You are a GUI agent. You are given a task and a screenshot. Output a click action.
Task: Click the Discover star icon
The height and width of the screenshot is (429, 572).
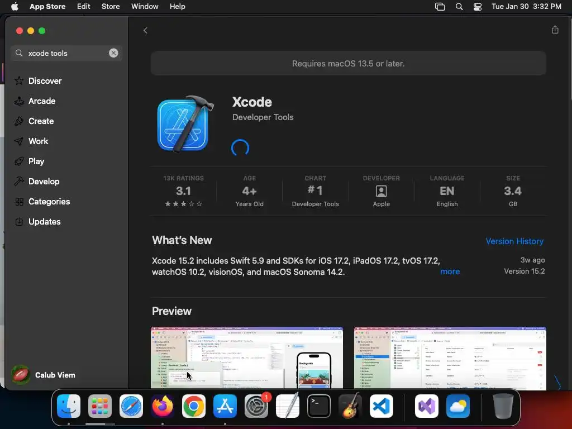[x=19, y=80]
